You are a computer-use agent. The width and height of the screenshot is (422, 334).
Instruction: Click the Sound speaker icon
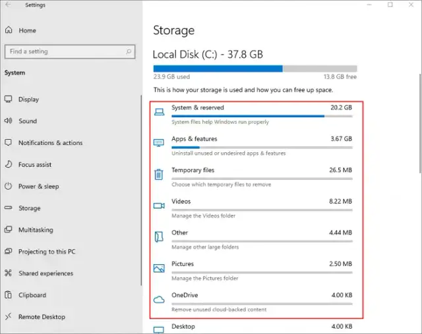[8, 121]
